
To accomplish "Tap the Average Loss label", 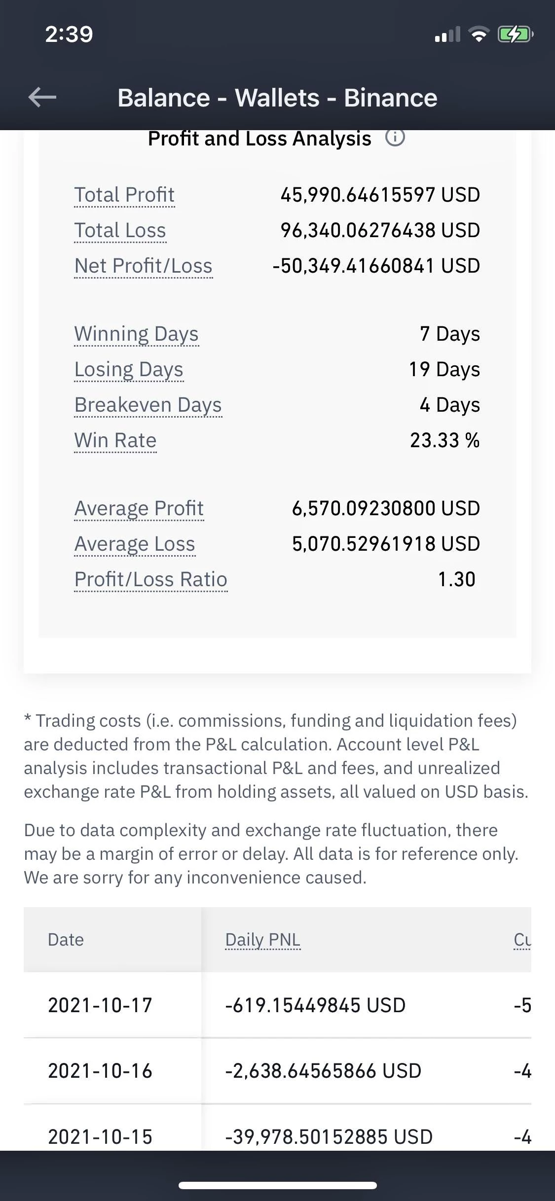I will click(135, 544).
